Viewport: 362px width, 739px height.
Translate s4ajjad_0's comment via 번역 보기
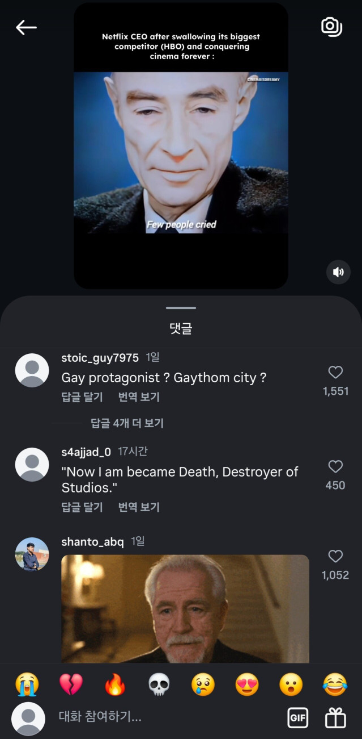pos(138,506)
